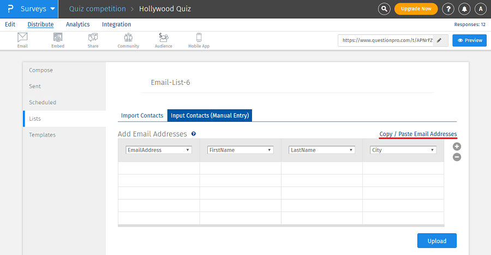Click the Audience purchase icon

163,38
